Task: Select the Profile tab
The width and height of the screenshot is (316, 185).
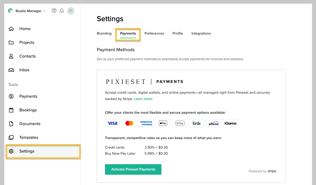Action: click(x=178, y=34)
